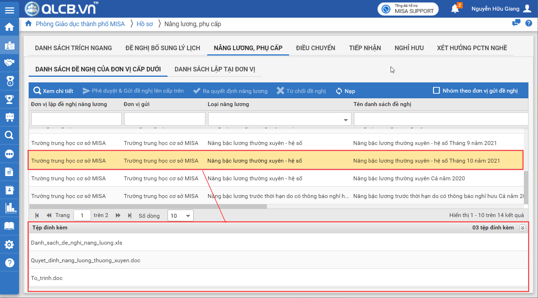The height and width of the screenshot is (298, 538).
Task: Open Danh_sach_de_nghi_nang_luong.xls attachment
Action: 77,243
